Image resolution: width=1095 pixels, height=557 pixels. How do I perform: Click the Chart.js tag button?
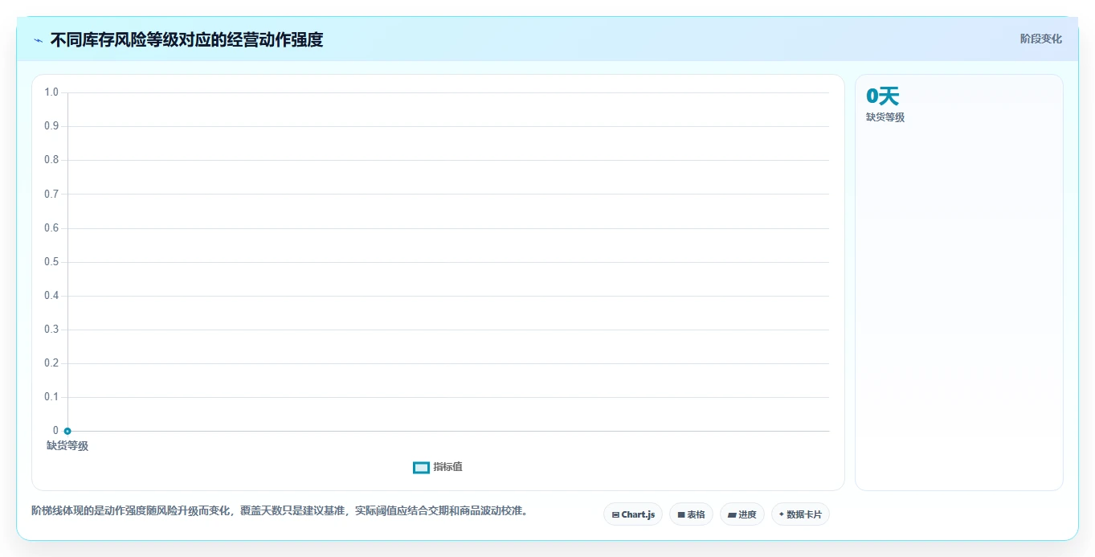633,514
